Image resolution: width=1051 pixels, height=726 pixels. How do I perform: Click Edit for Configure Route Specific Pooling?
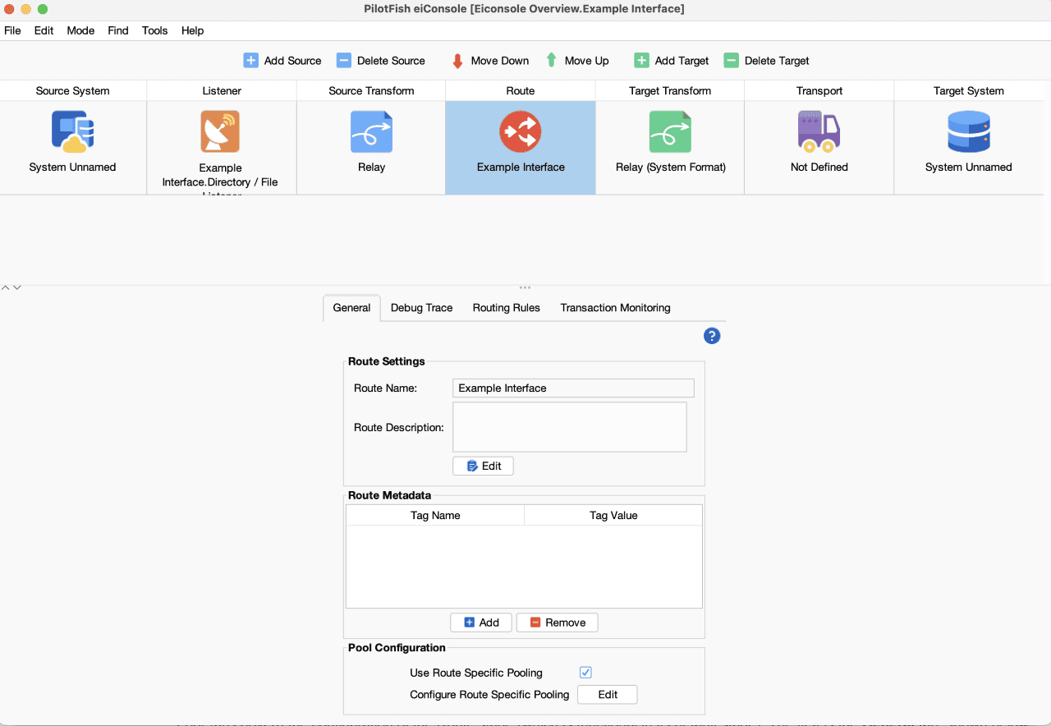tap(608, 695)
